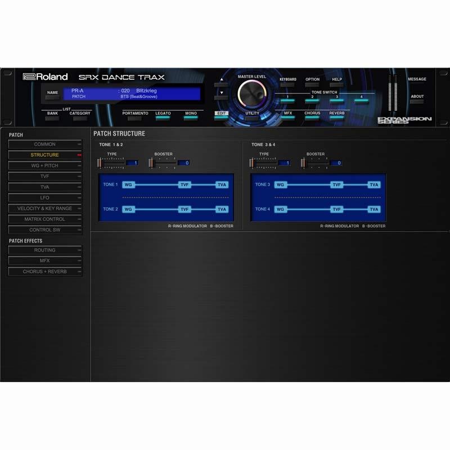The image size is (450, 450).
Task: Open the TVA page in sidebar
Action: tap(45, 187)
